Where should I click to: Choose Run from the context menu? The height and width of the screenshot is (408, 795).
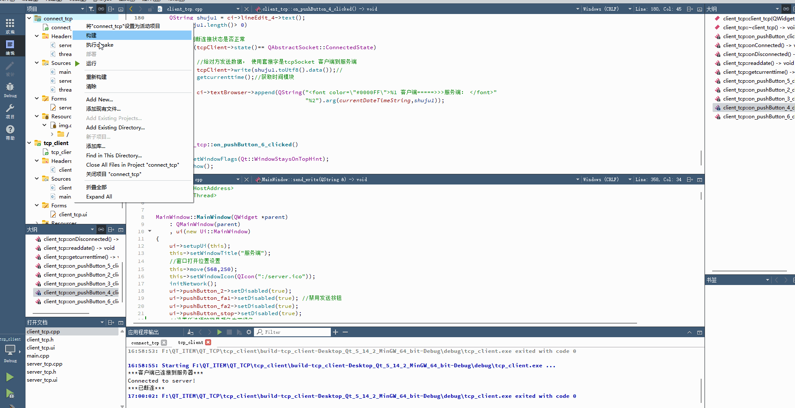(x=132, y=64)
